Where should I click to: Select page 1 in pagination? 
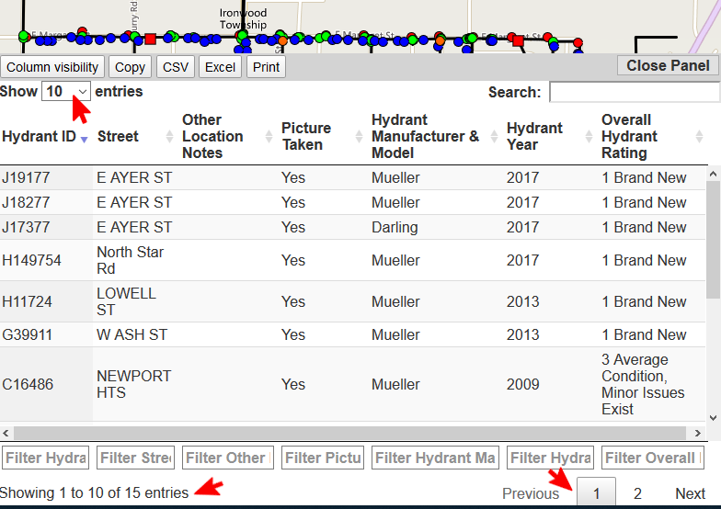(596, 493)
